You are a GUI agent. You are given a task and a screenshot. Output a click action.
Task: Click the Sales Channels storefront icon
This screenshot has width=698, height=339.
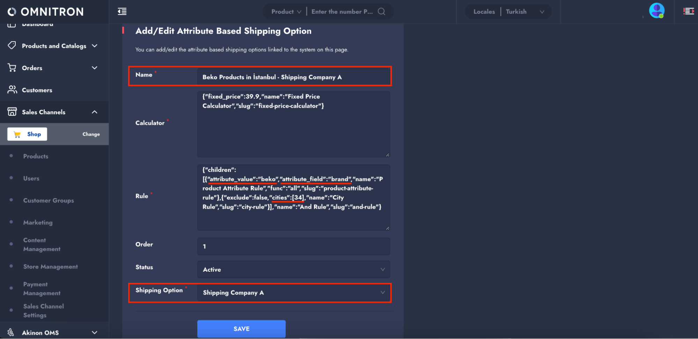pos(12,112)
